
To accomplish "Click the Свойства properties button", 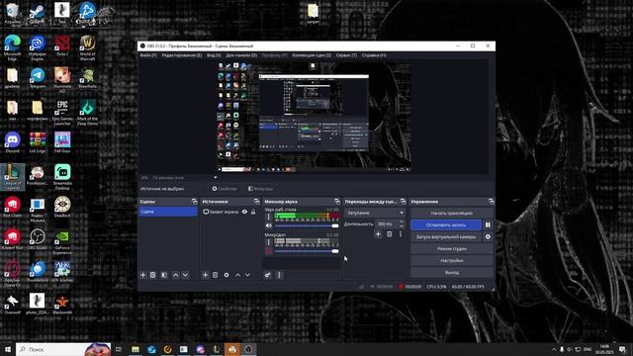I will pos(225,189).
